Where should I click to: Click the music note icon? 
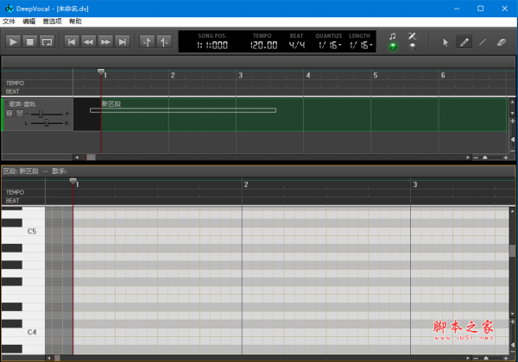pos(393,36)
